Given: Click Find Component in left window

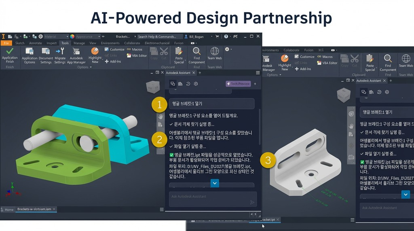Looking at the screenshot, I should pos(197,55).
